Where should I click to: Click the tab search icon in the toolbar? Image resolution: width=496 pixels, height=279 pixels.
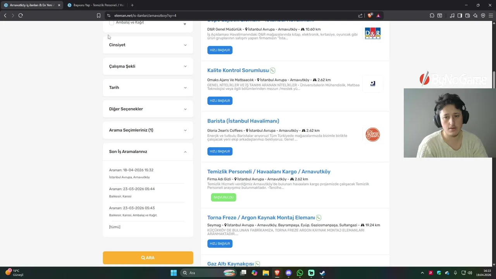coord(440,15)
